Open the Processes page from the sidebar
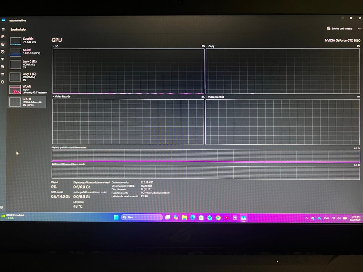The height and width of the screenshot is (272, 363). pyautogui.click(x=3, y=37)
